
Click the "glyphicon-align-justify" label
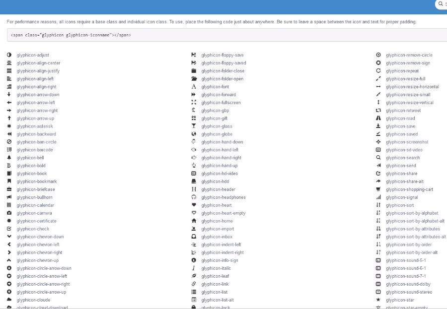tap(38, 71)
